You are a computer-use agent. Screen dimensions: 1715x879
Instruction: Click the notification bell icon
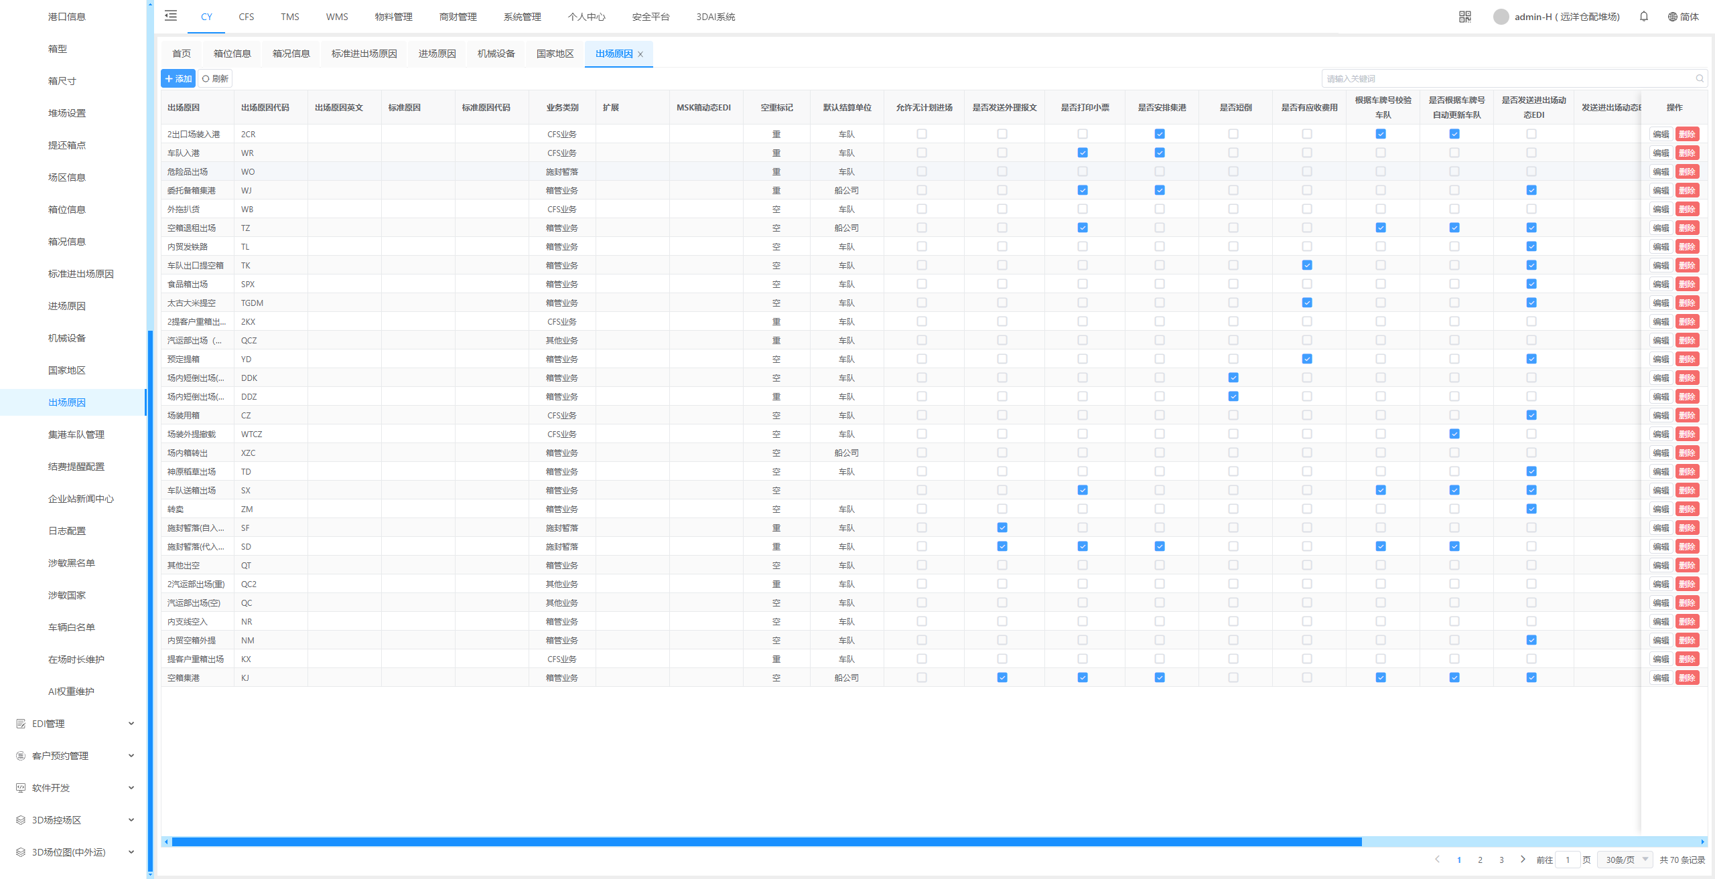coord(1643,17)
